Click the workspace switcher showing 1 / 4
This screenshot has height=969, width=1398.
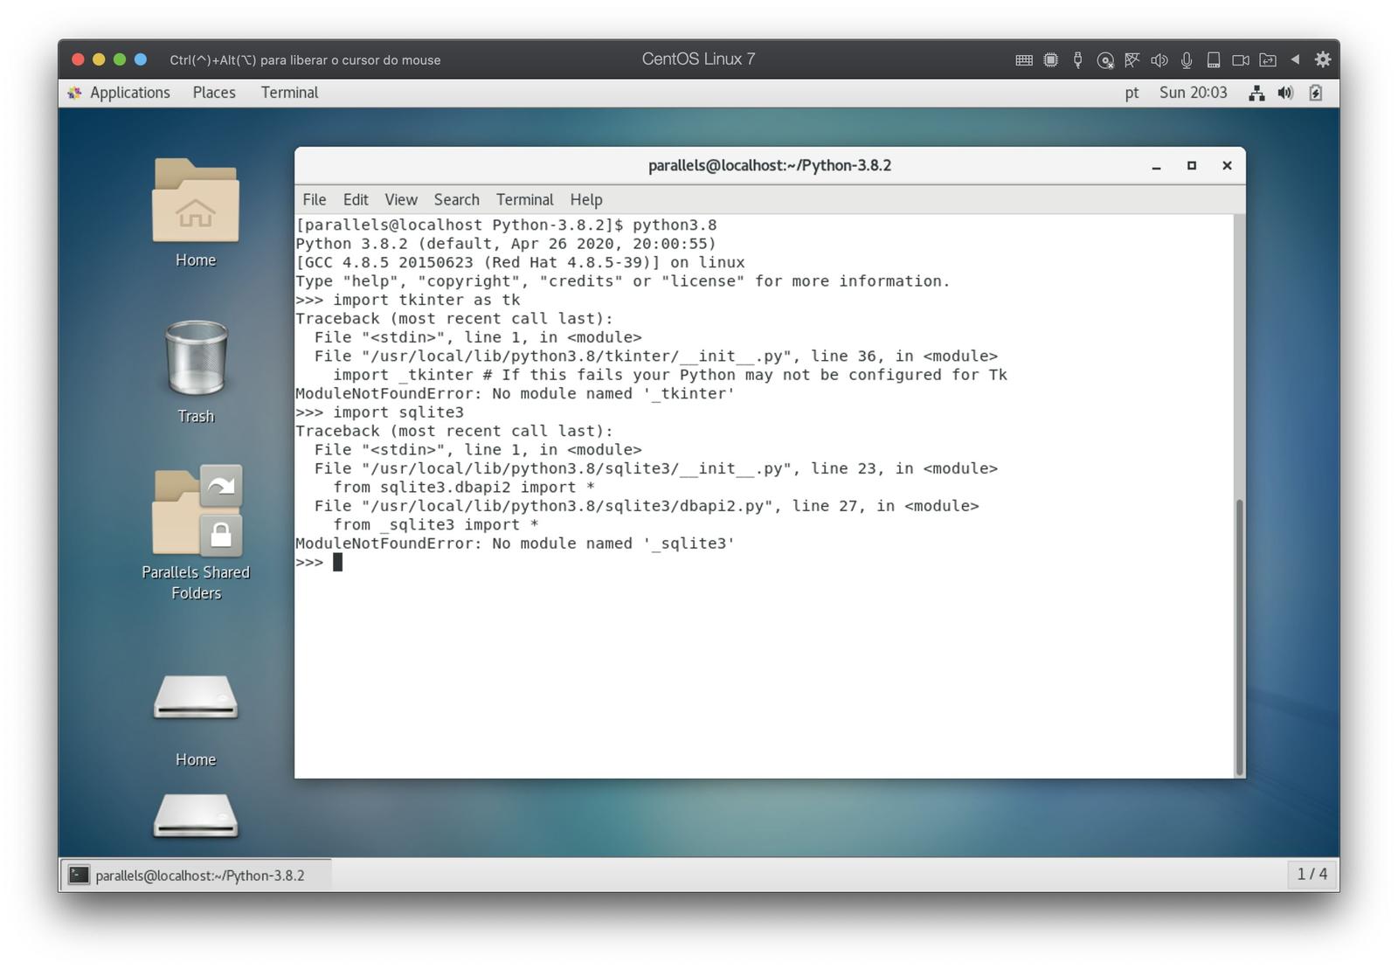click(x=1311, y=874)
